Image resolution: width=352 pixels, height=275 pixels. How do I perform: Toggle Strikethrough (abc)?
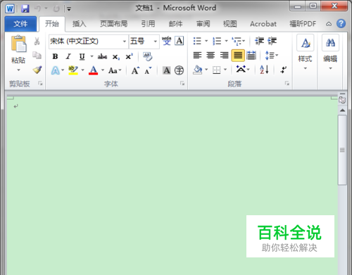[x=102, y=56]
